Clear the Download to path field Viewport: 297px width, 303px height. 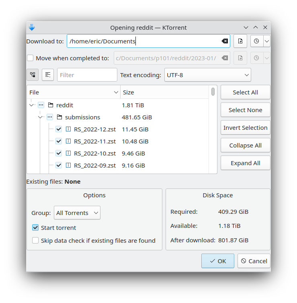click(225, 41)
